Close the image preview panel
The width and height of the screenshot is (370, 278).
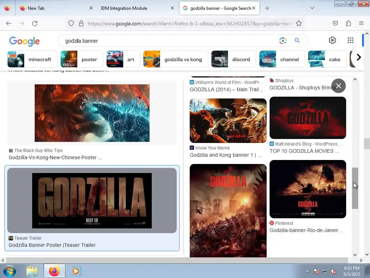click(338, 86)
